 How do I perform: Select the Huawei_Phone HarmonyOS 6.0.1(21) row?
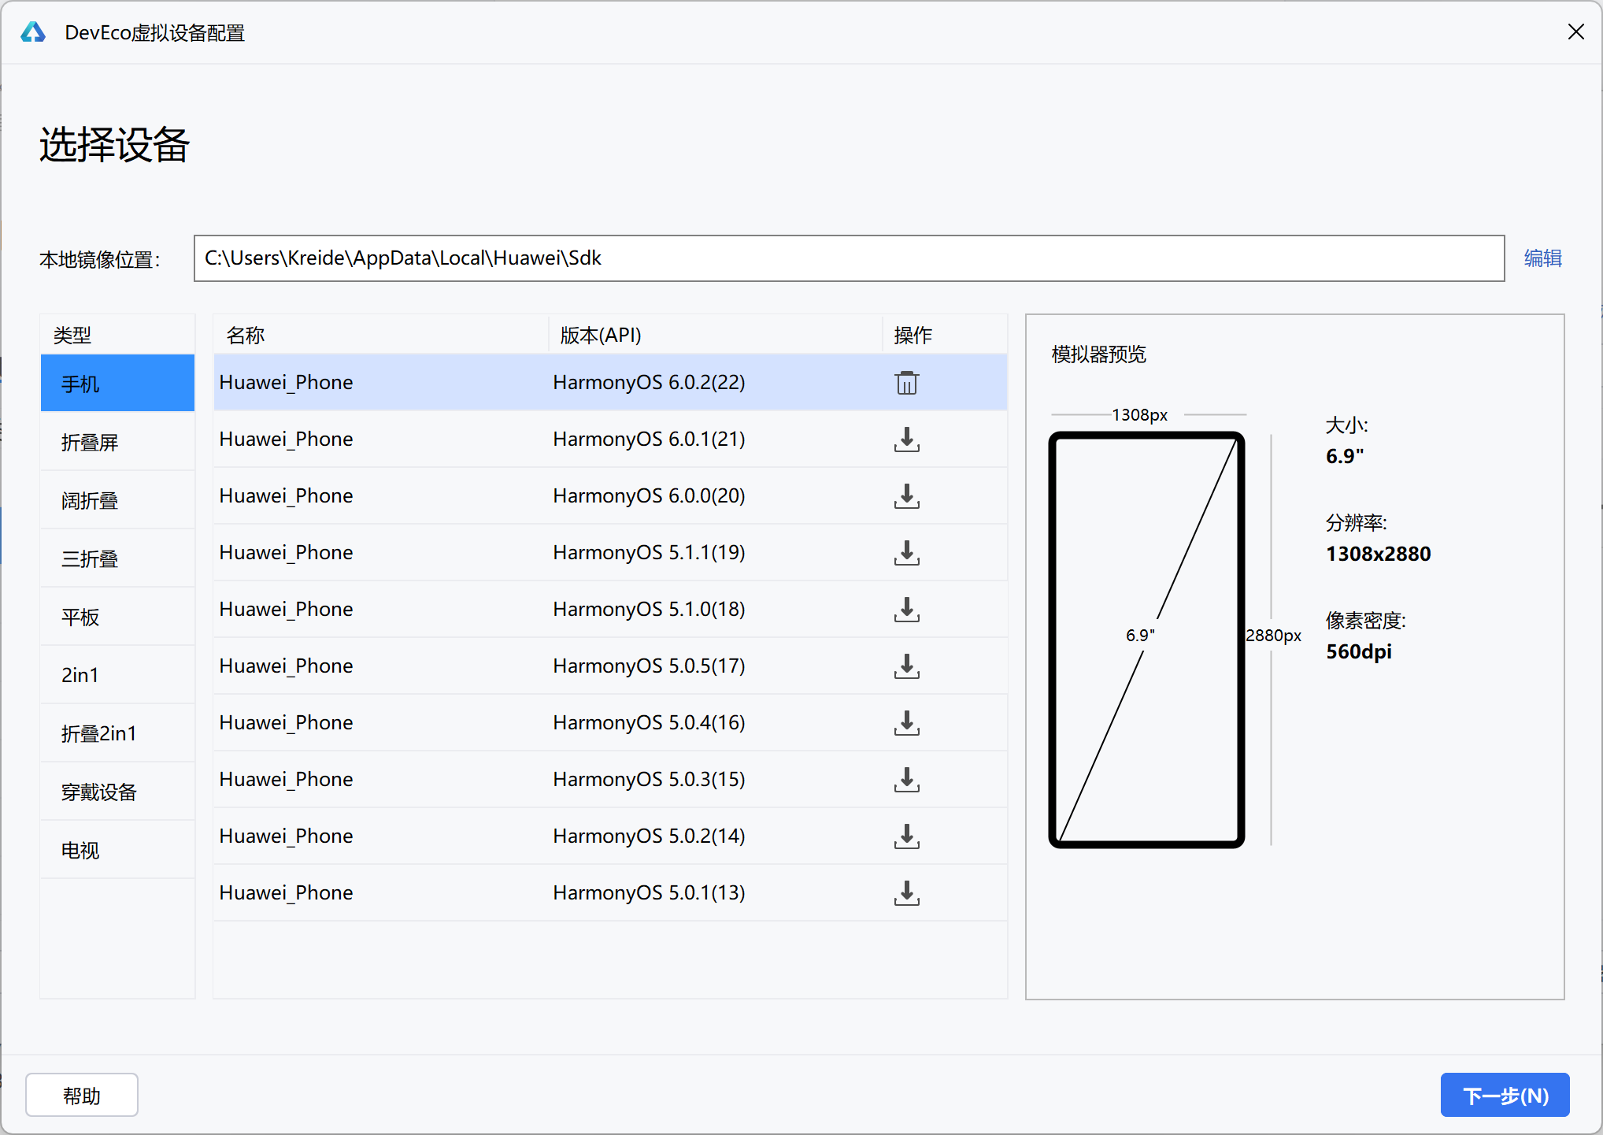point(610,440)
